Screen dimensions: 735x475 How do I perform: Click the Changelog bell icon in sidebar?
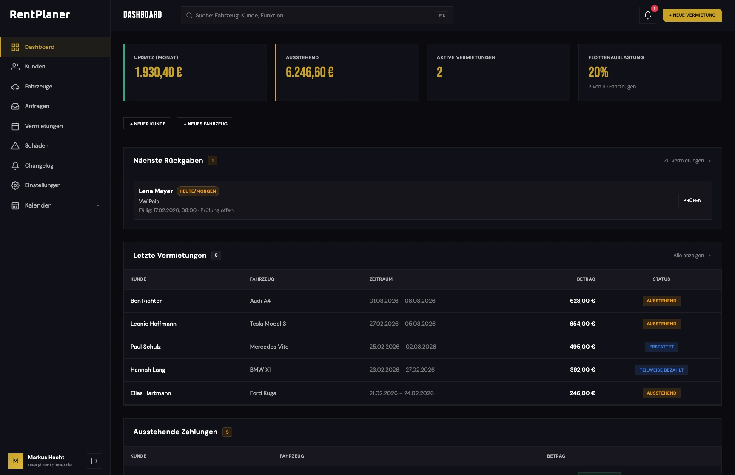pyautogui.click(x=15, y=165)
